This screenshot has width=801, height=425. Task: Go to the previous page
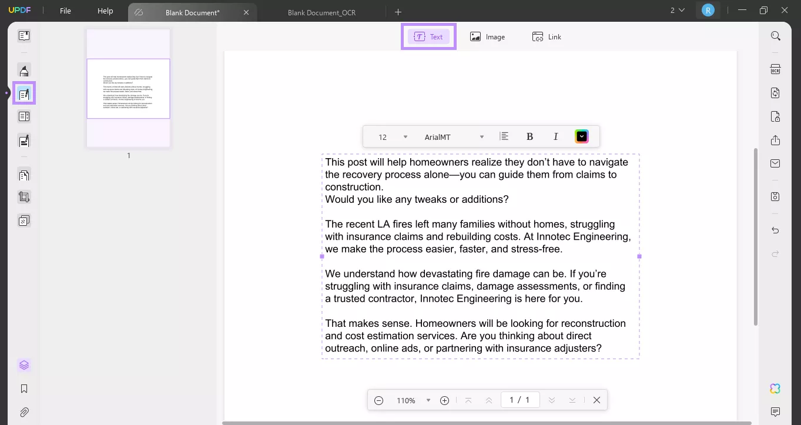[489, 400]
